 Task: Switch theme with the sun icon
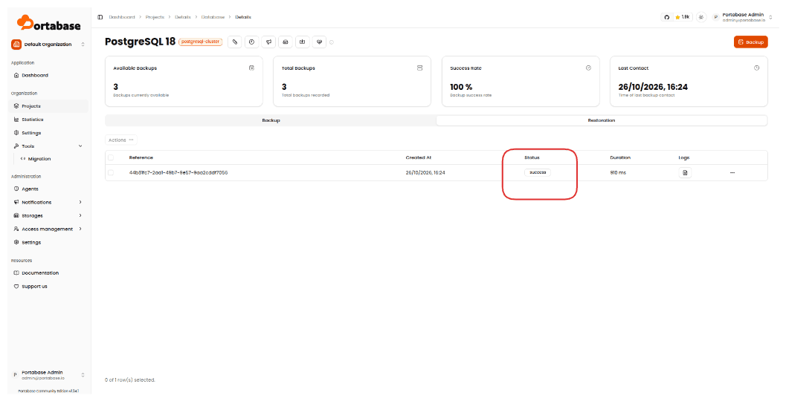[x=700, y=17]
